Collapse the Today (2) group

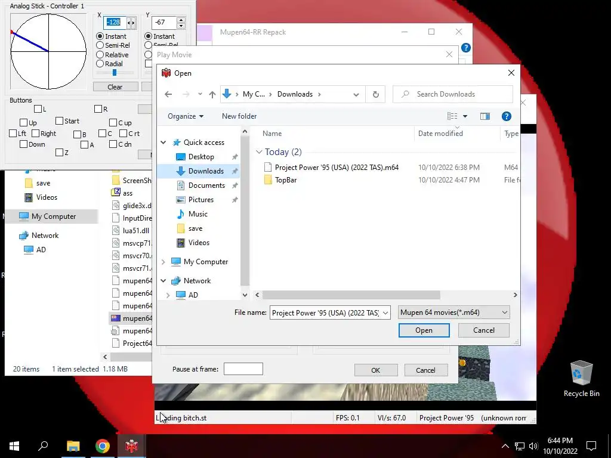[x=259, y=152]
